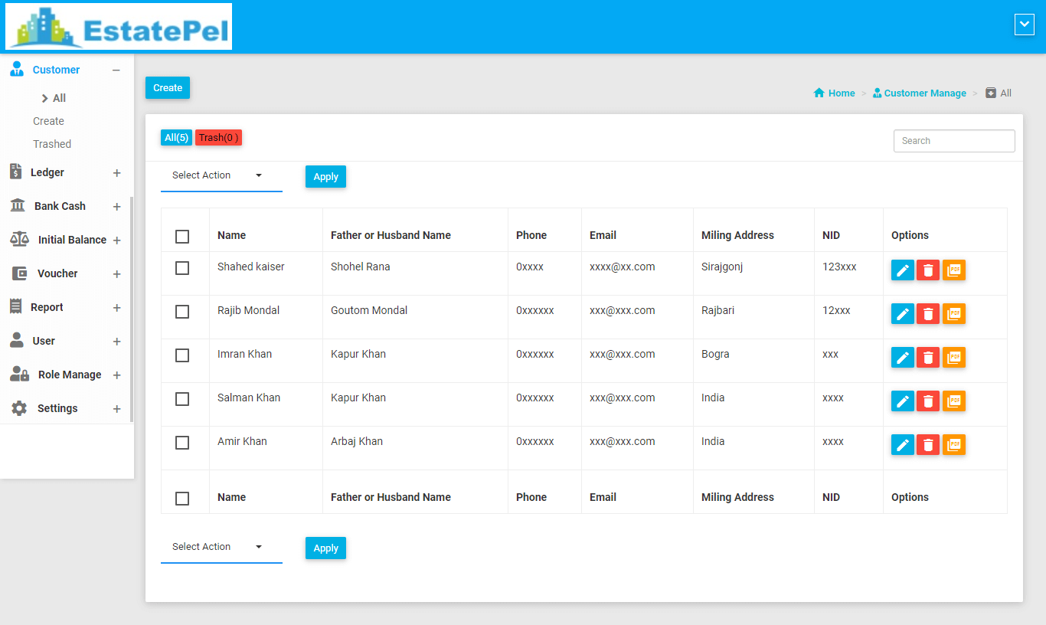The width and height of the screenshot is (1046, 625).
Task: Click the EstatePel logo
Action: (119, 27)
